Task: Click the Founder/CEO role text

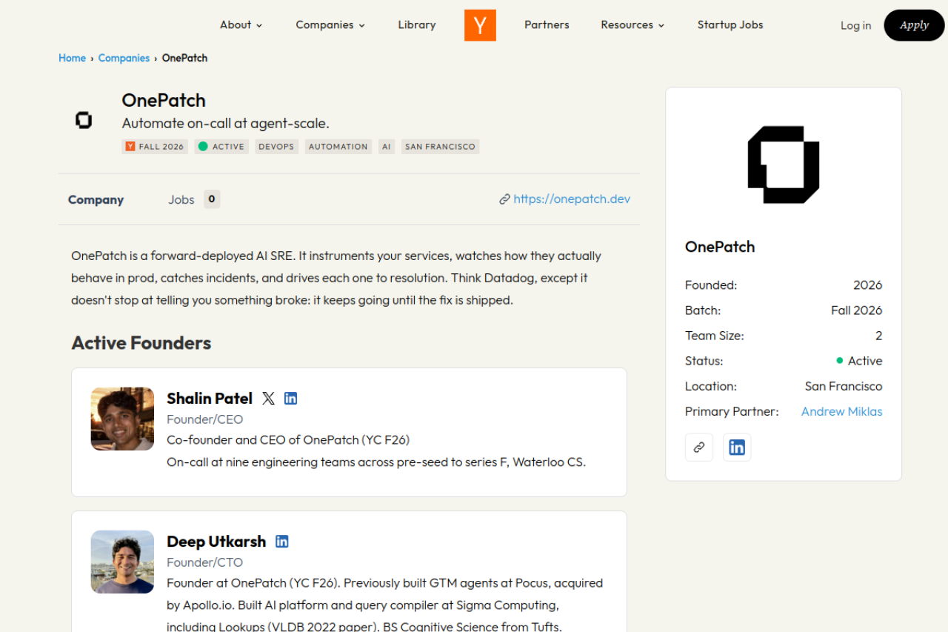Action: (204, 419)
